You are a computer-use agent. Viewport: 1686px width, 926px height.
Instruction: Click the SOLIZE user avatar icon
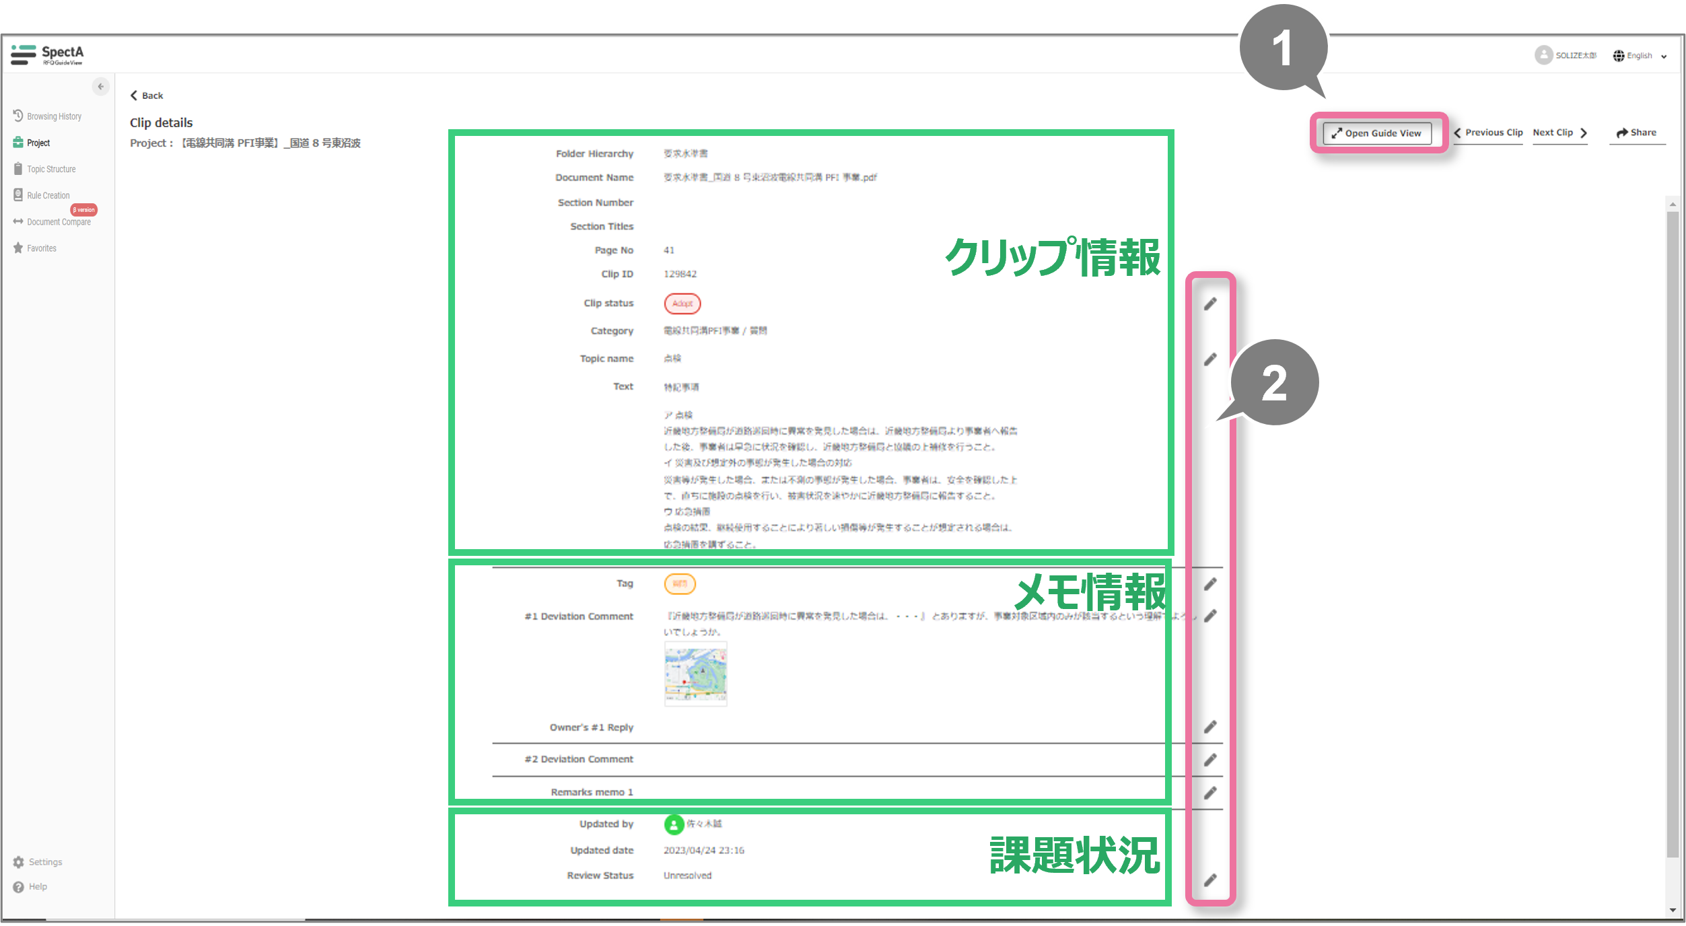[x=1543, y=55]
